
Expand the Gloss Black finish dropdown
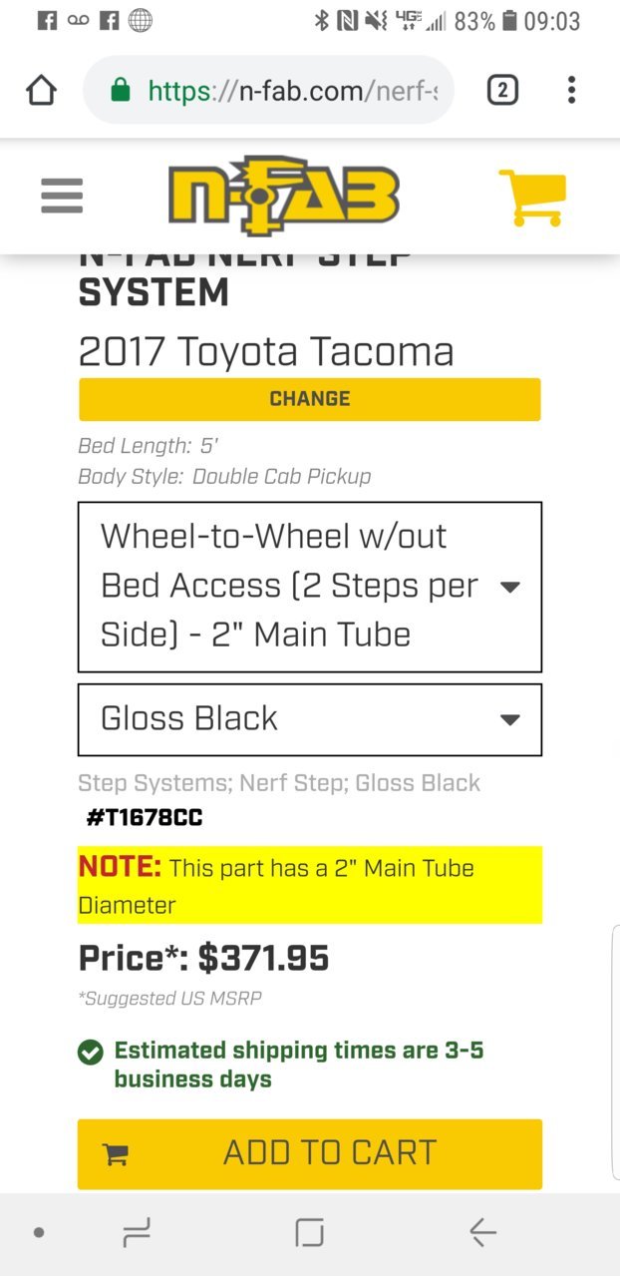pos(310,719)
